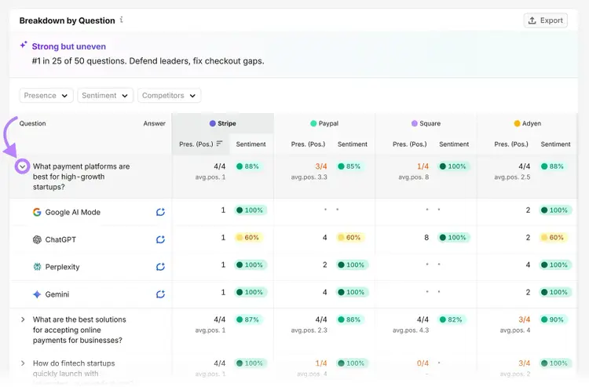Click Adyen 3/4 value in online payments row
589x387 pixels.
click(x=525, y=319)
